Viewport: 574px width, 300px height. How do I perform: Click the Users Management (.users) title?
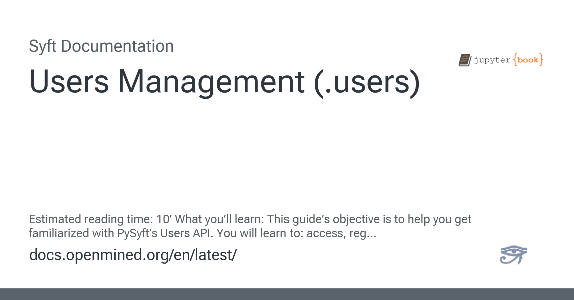pyautogui.click(x=224, y=82)
